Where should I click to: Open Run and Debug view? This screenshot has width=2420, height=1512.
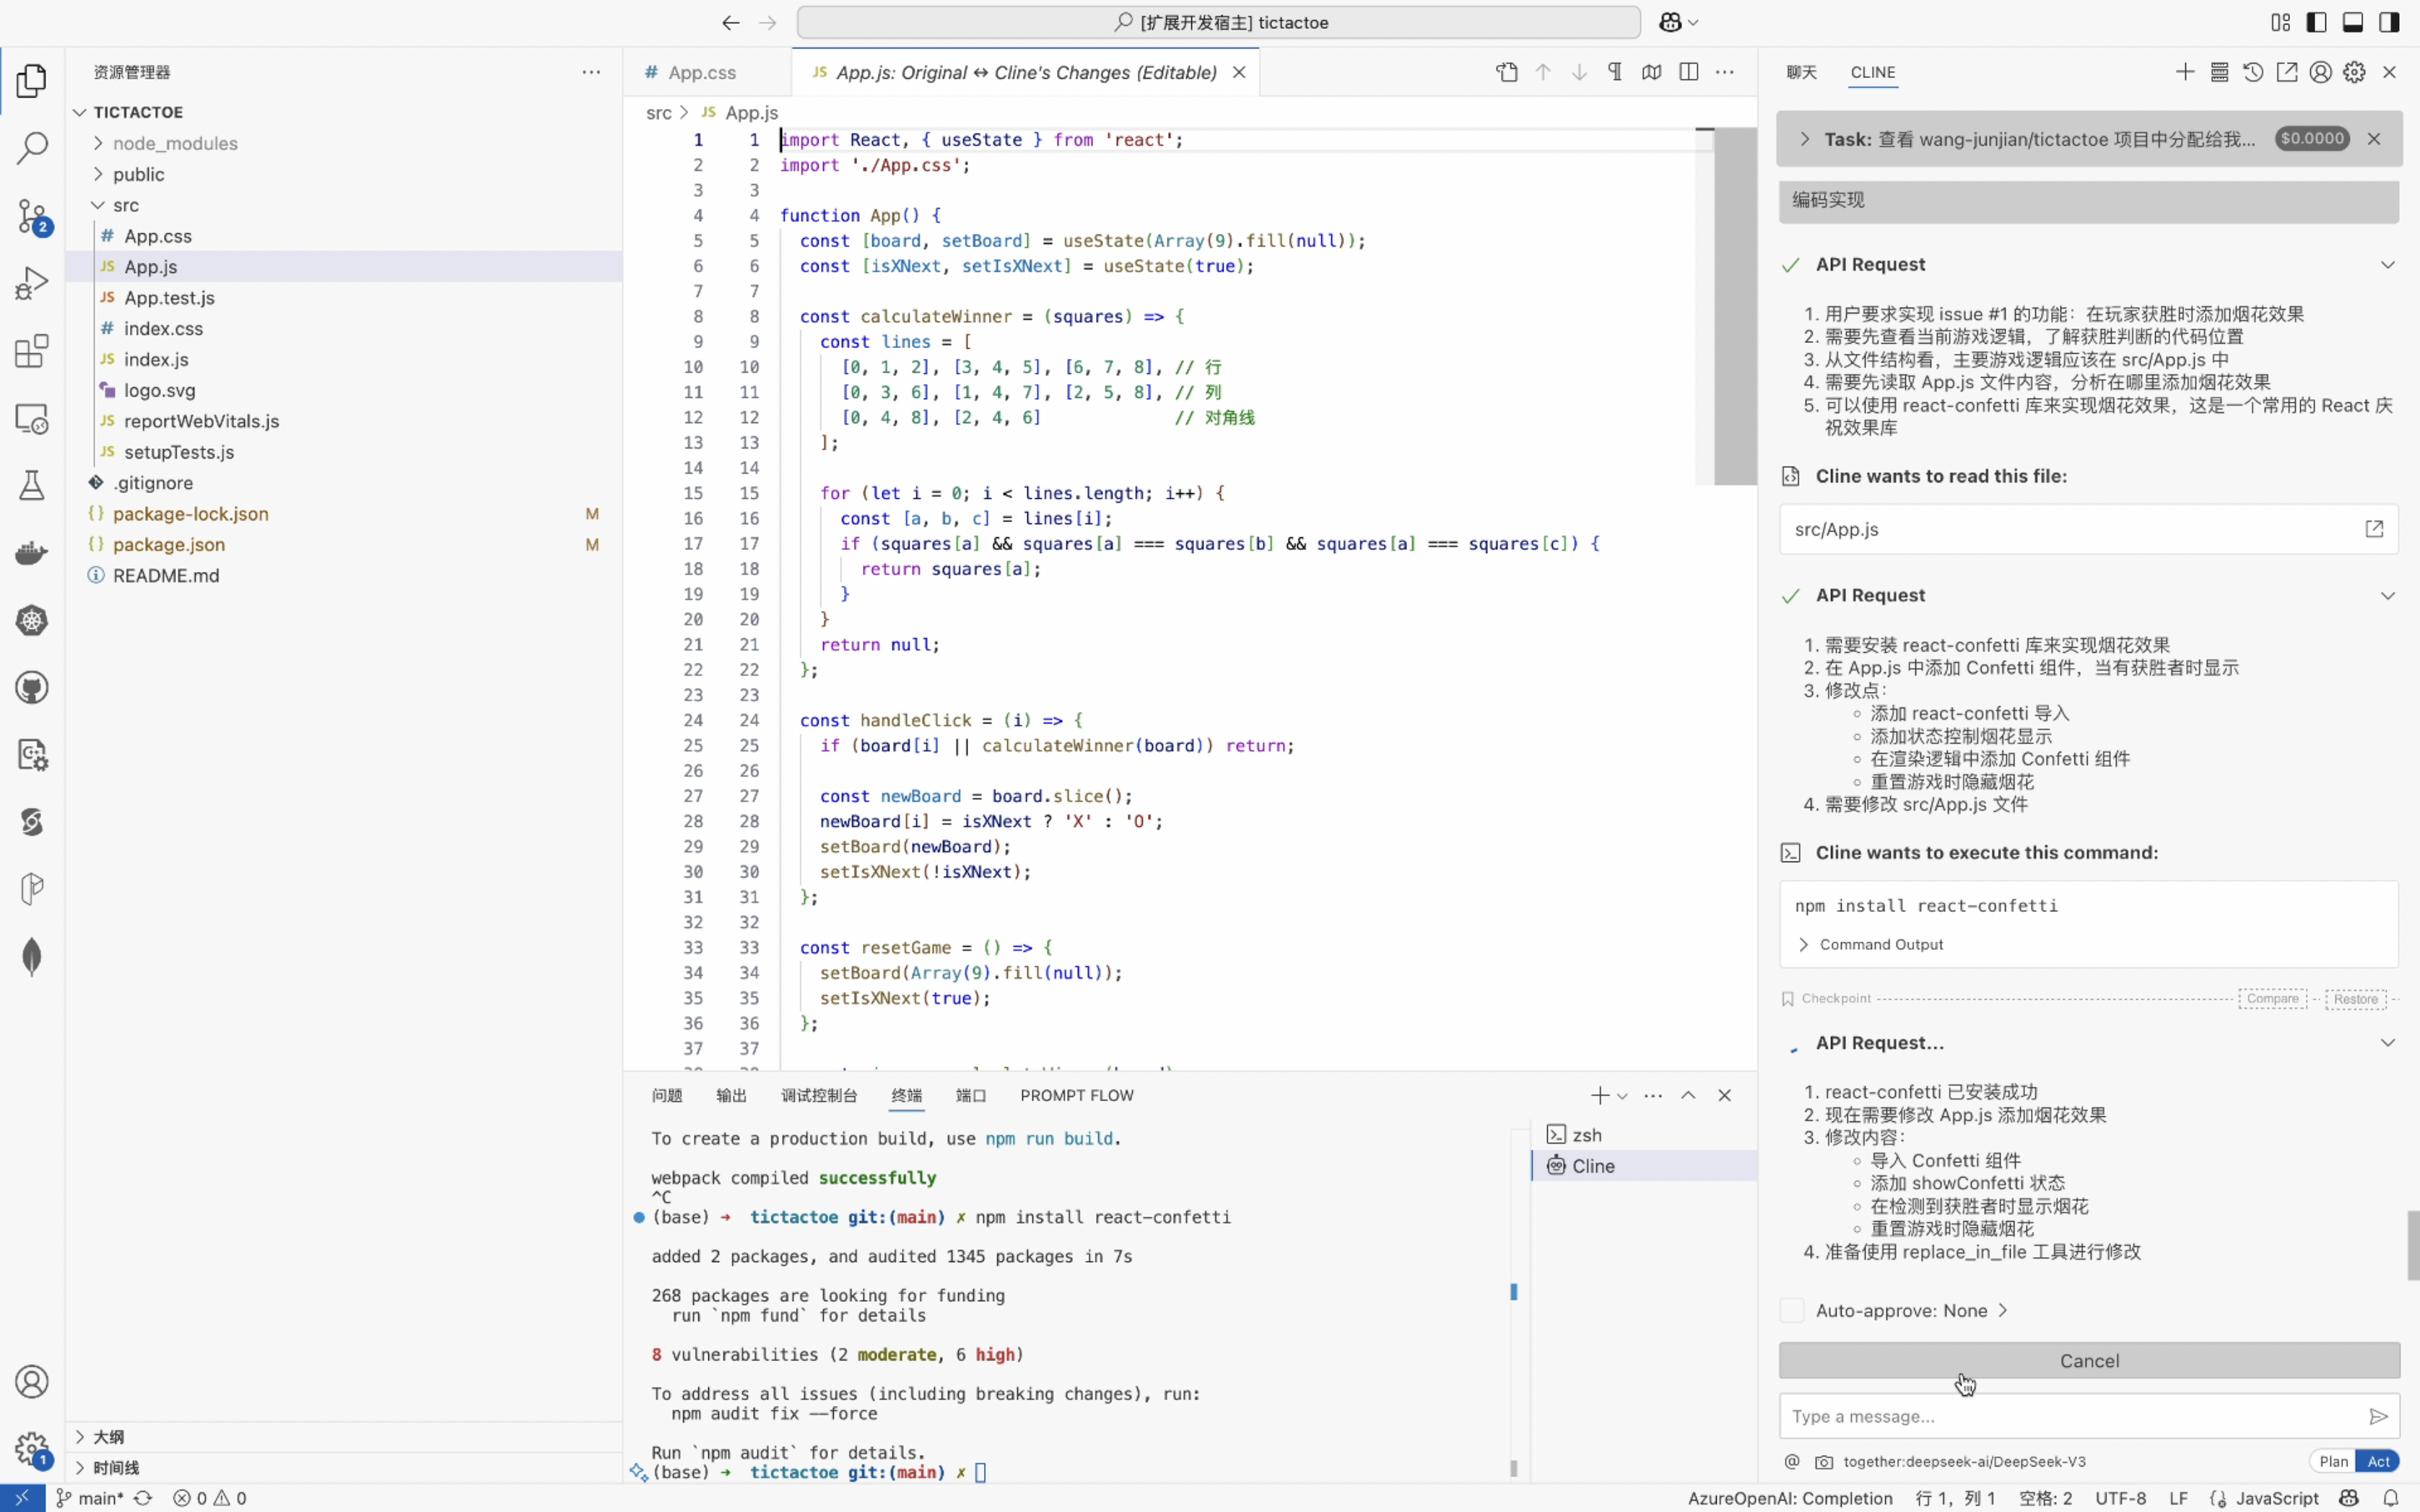pos(32,283)
